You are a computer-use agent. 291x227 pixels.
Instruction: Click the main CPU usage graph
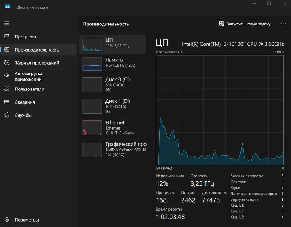220,110
